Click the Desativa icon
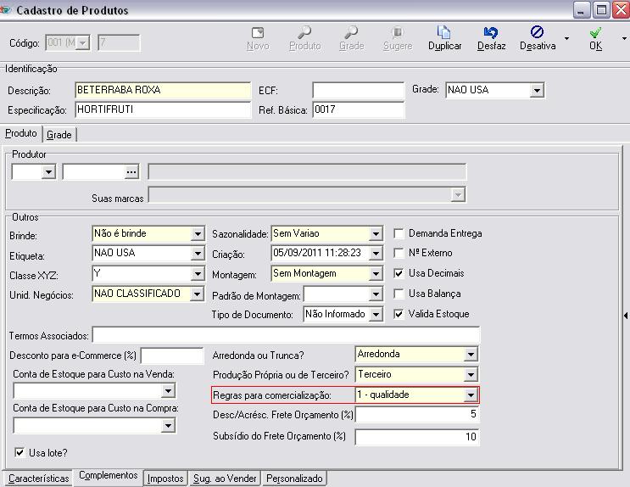This screenshot has height=487, width=630. [537, 33]
